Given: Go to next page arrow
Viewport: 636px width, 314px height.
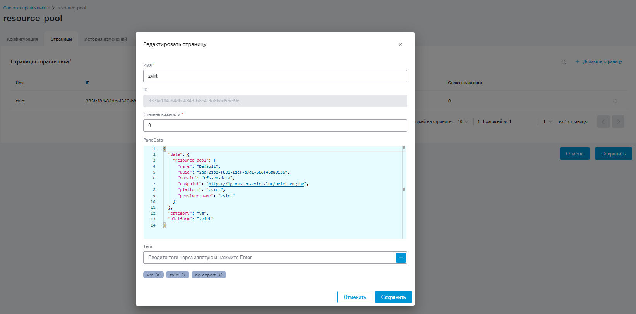Looking at the screenshot, I should pos(618,121).
